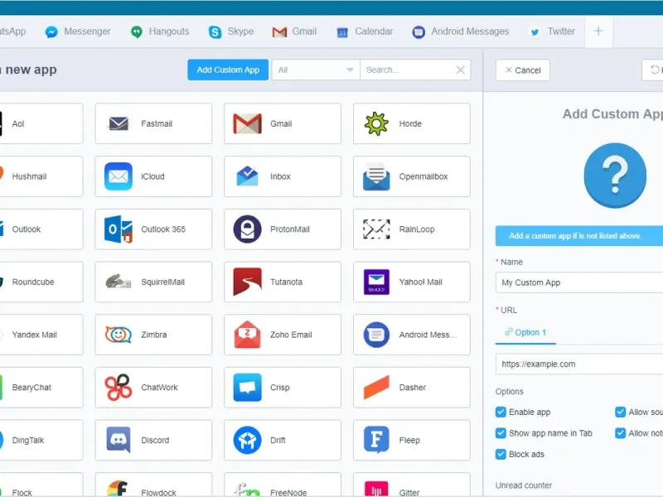Image resolution: width=663 pixels, height=497 pixels.
Task: Choose the DingTalk app card
Action: click(x=41, y=440)
